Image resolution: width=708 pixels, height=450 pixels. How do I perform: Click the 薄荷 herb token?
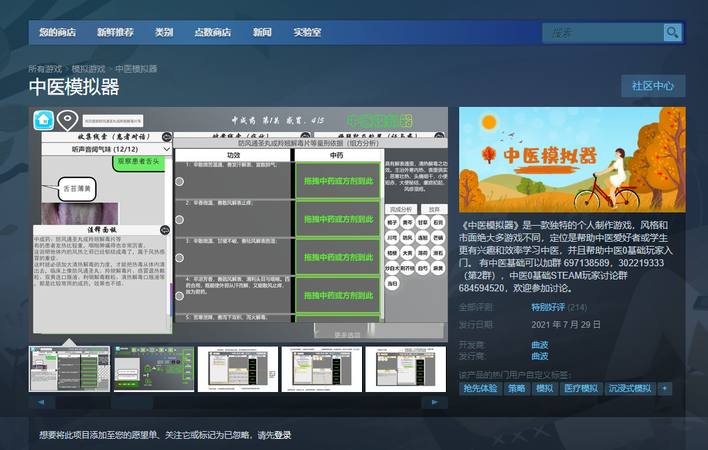[423, 253]
